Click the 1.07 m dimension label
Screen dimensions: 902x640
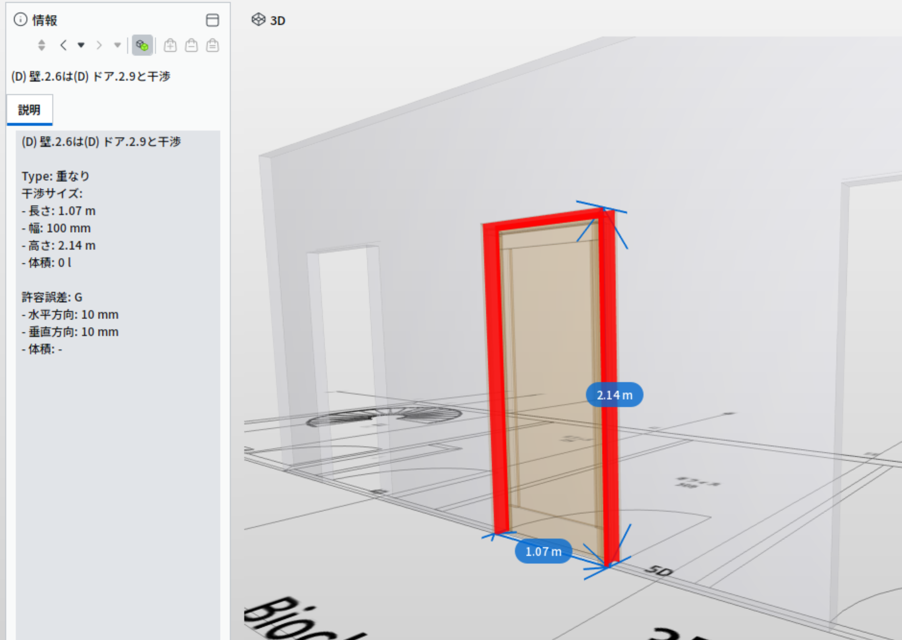point(543,551)
